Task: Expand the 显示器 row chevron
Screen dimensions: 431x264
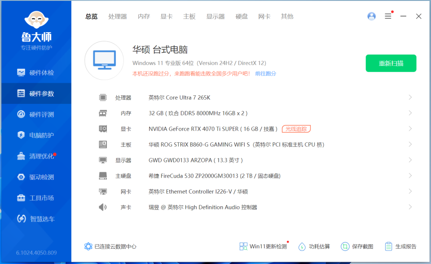Action: click(x=410, y=160)
